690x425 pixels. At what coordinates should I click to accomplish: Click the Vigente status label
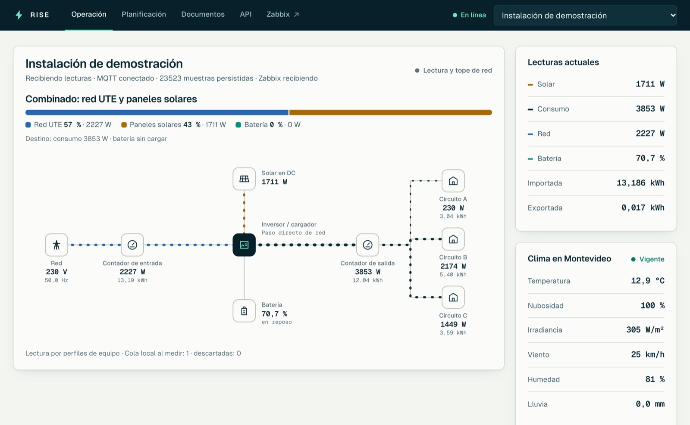(x=652, y=259)
